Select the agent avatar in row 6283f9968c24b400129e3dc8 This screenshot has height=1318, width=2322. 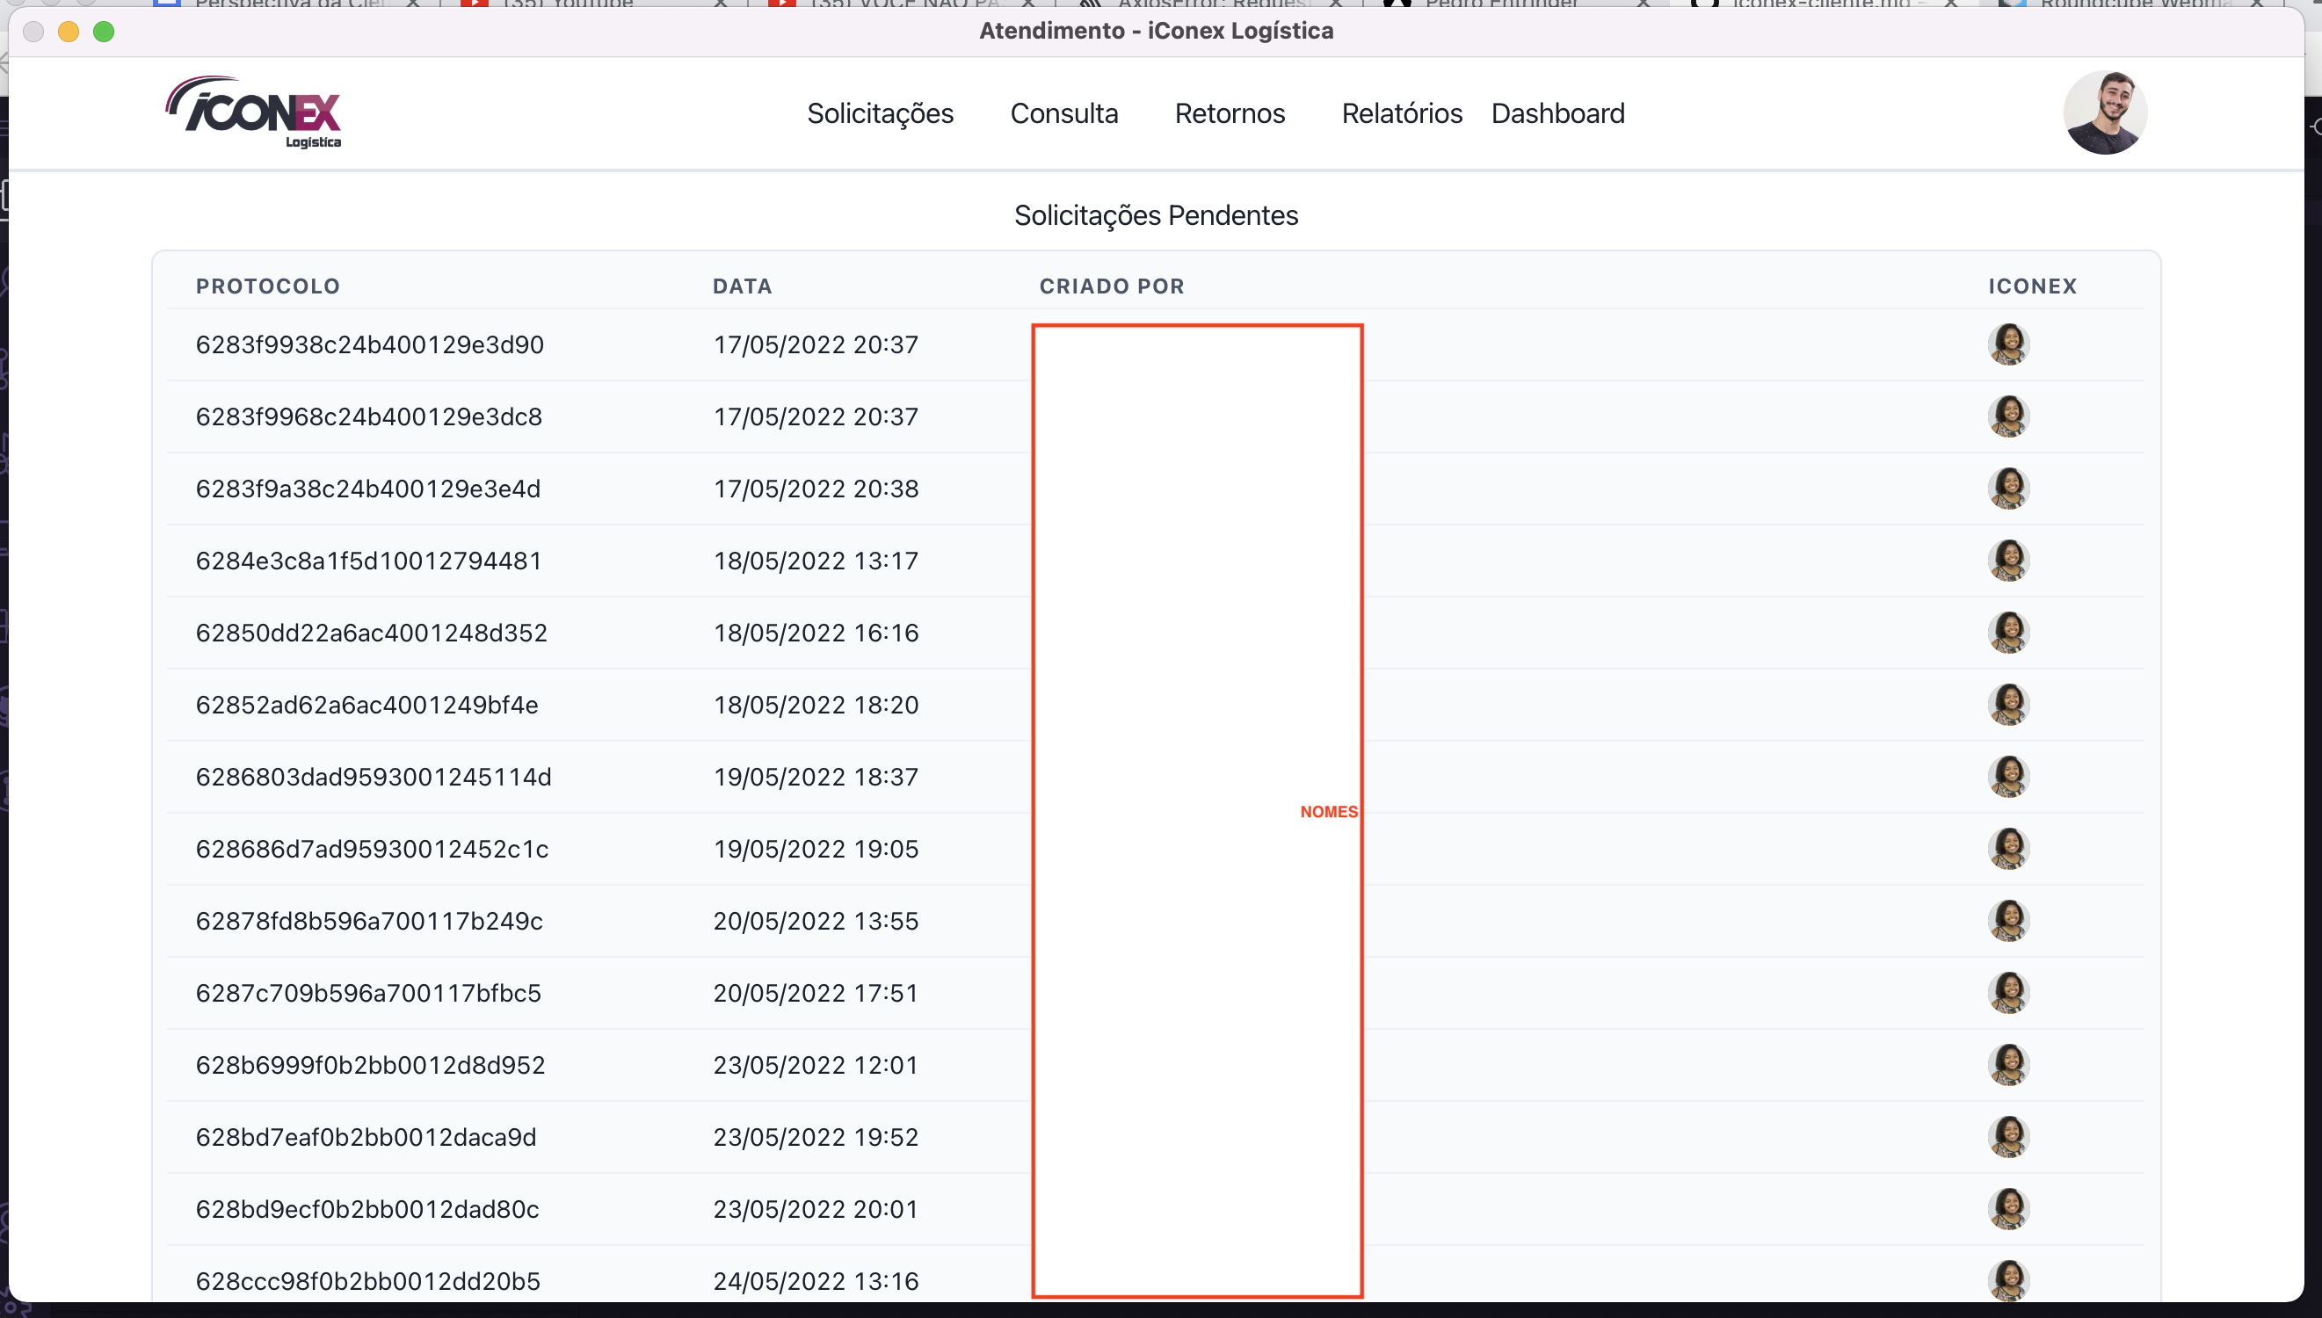point(2008,416)
